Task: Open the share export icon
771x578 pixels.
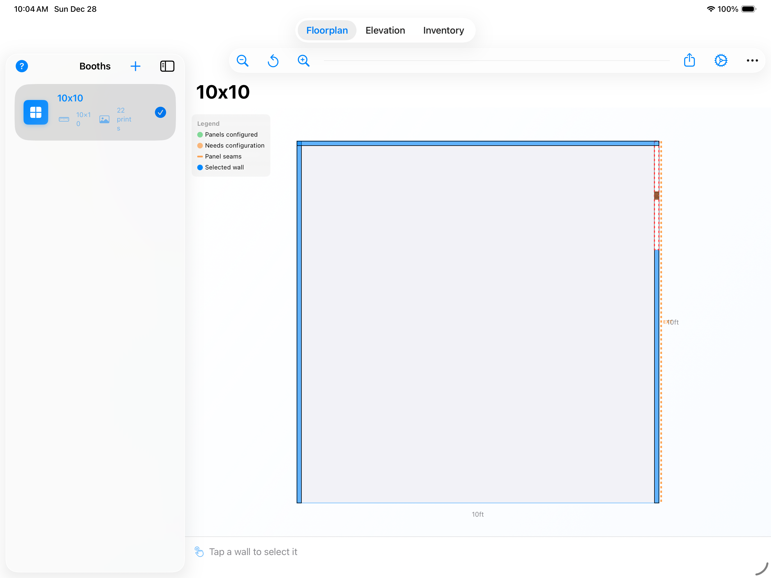Action: point(689,60)
